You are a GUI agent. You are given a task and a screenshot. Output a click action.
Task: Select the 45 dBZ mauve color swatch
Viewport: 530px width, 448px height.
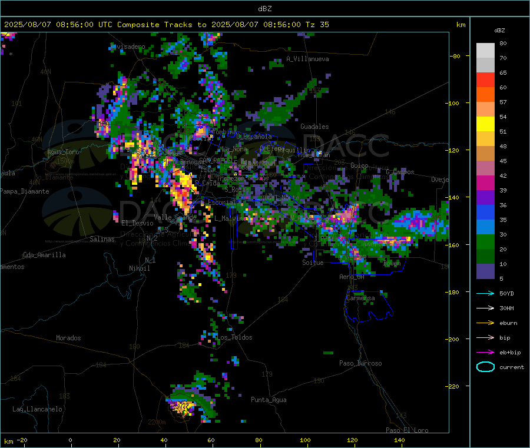pos(485,168)
